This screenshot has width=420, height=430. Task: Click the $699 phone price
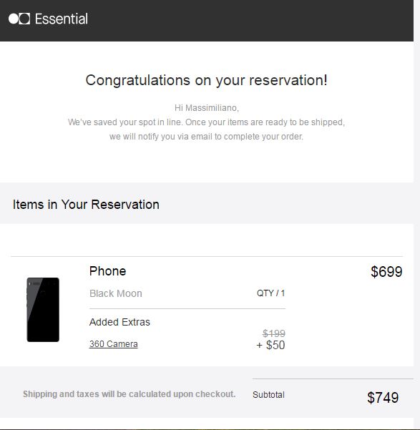pyautogui.click(x=386, y=272)
